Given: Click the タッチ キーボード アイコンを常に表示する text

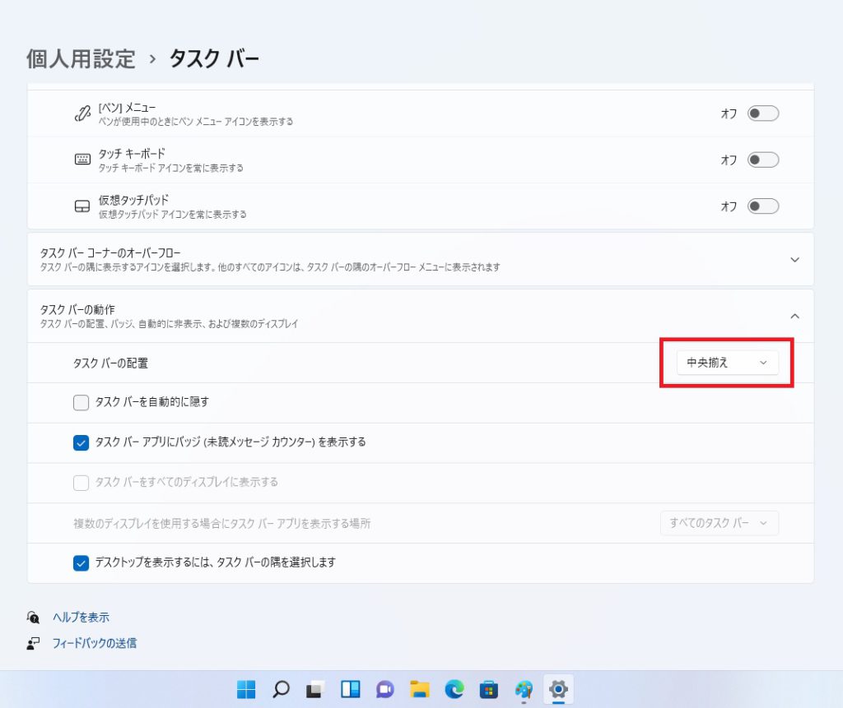Looking at the screenshot, I should pos(171,168).
